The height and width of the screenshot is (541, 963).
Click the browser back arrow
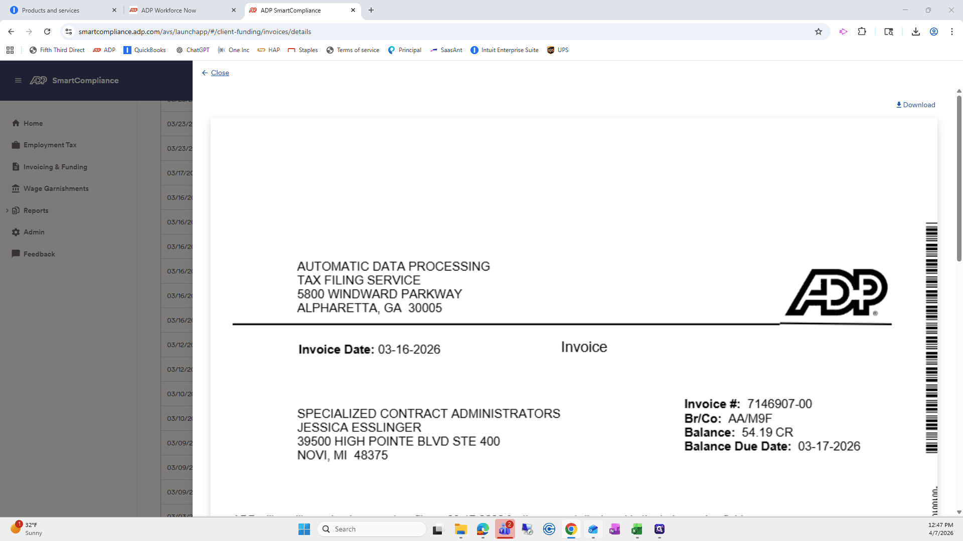coord(11,32)
